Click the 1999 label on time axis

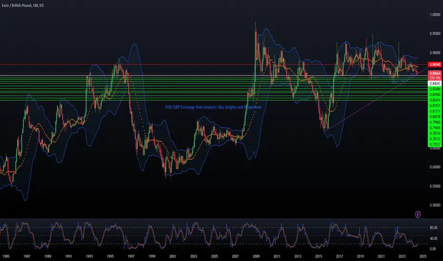click(152, 256)
